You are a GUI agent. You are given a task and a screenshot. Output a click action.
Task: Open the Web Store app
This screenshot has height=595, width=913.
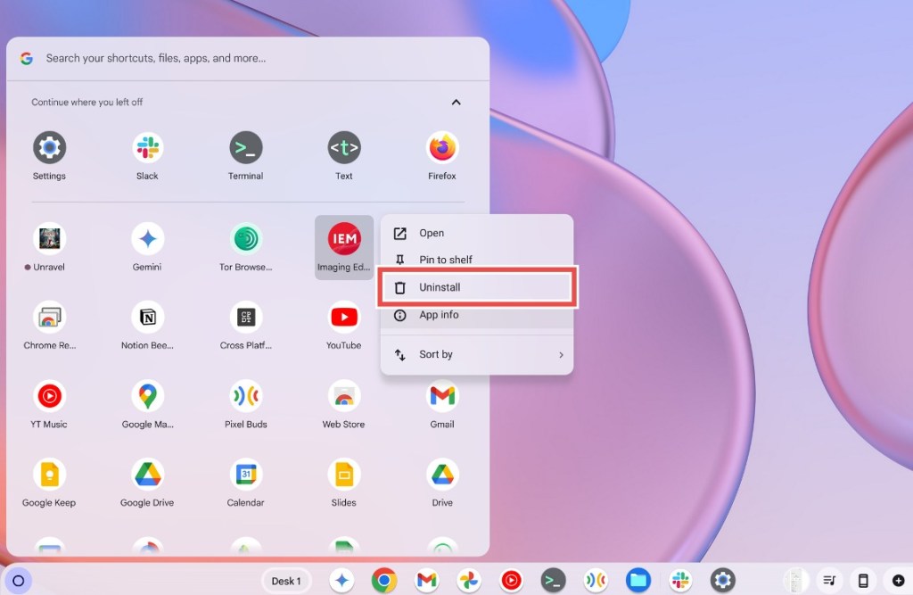click(344, 404)
